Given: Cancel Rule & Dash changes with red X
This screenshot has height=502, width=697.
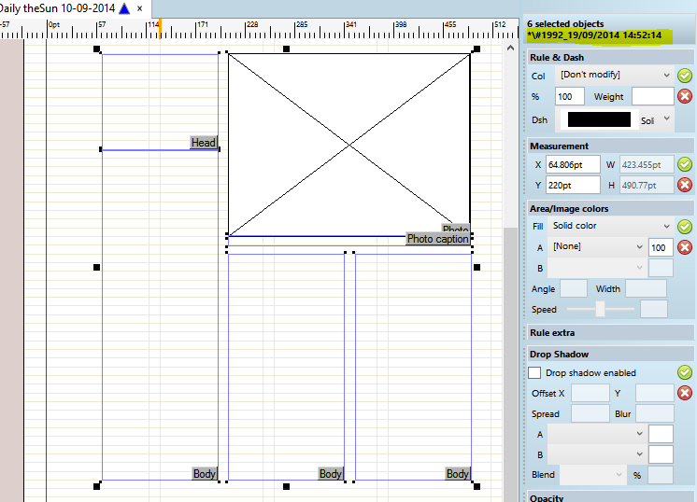Looking at the screenshot, I should click(685, 96).
